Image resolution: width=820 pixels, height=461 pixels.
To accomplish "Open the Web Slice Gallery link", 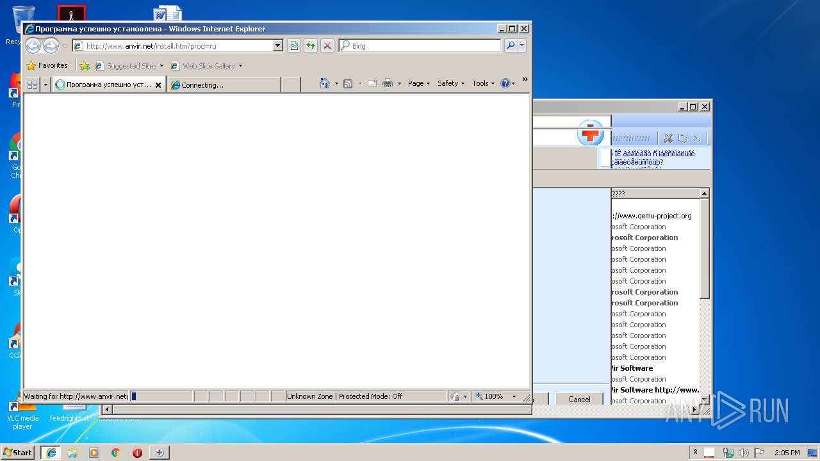I will click(x=206, y=65).
